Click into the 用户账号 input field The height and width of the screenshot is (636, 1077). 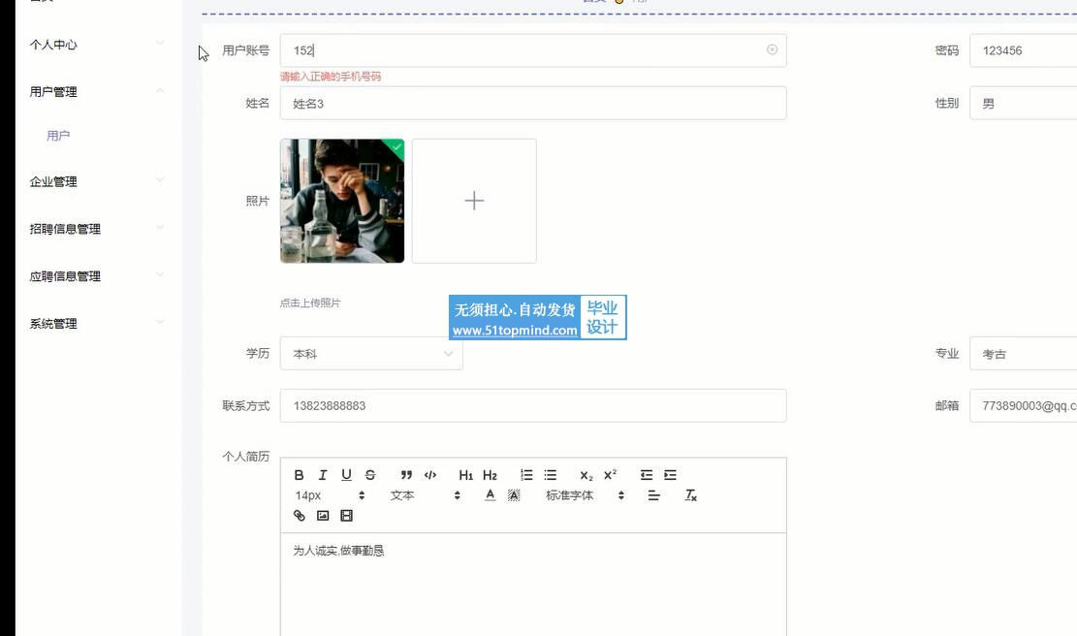click(x=533, y=50)
